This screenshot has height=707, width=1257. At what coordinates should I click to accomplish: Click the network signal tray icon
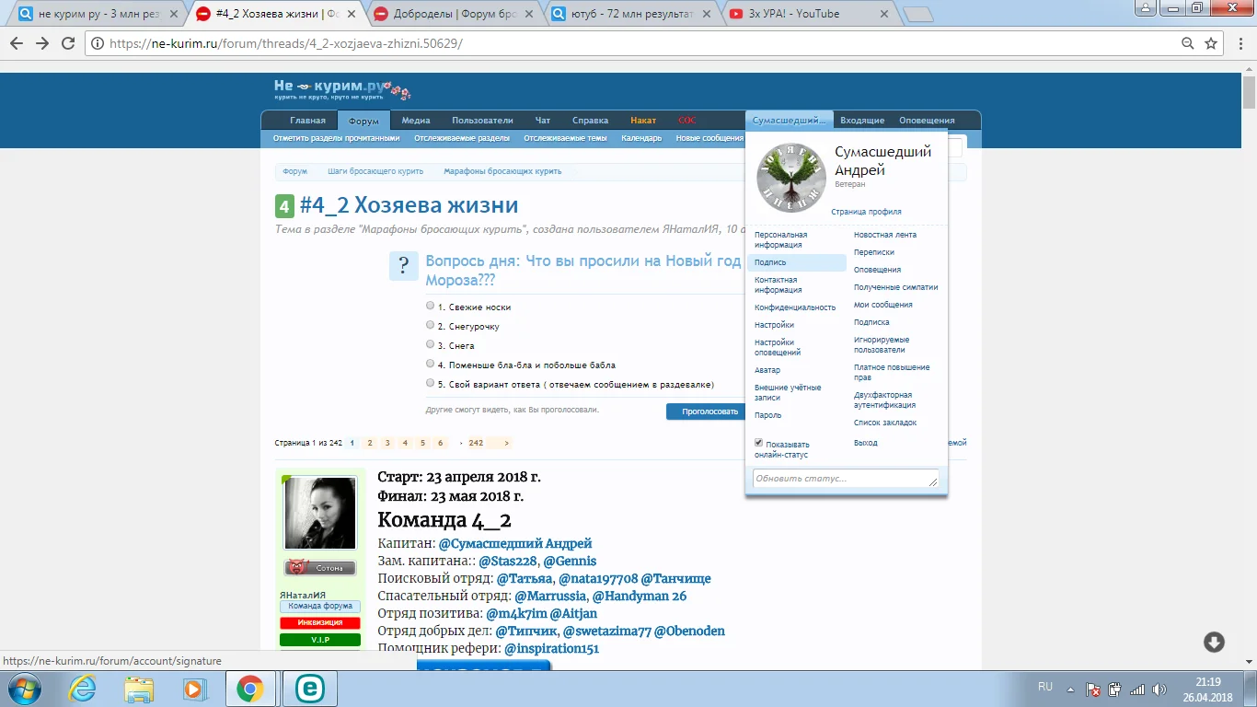1137,689
